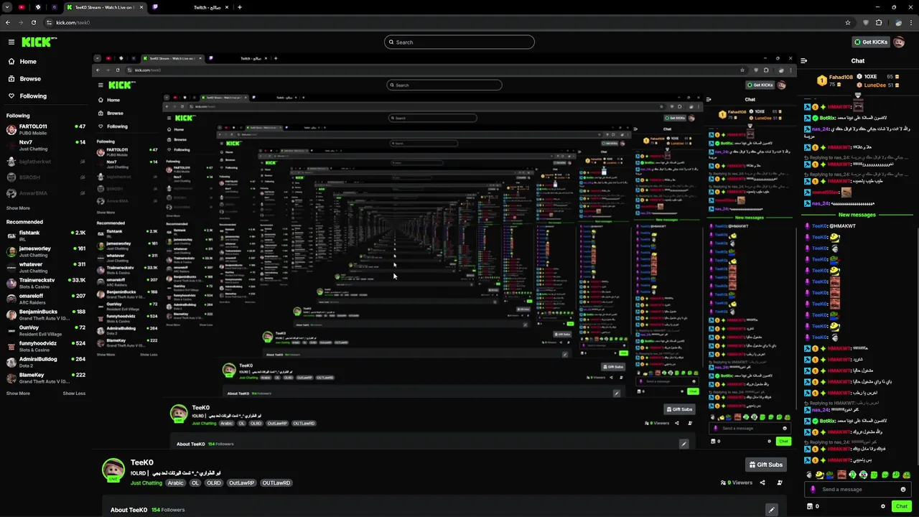This screenshot has height=517, width=919.
Task: Jump to New messages in chat
Action: (x=857, y=215)
